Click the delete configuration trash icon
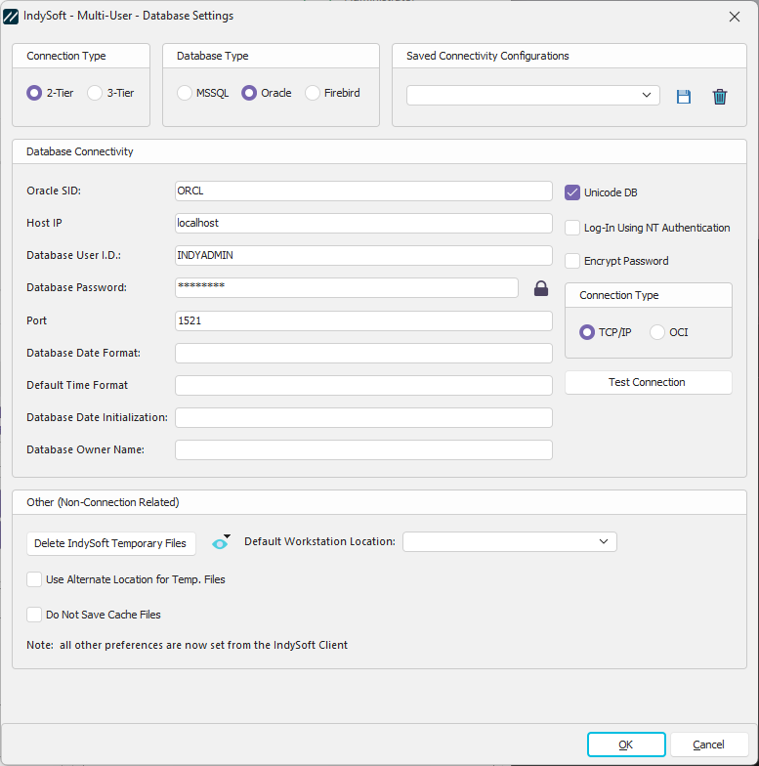 [720, 96]
